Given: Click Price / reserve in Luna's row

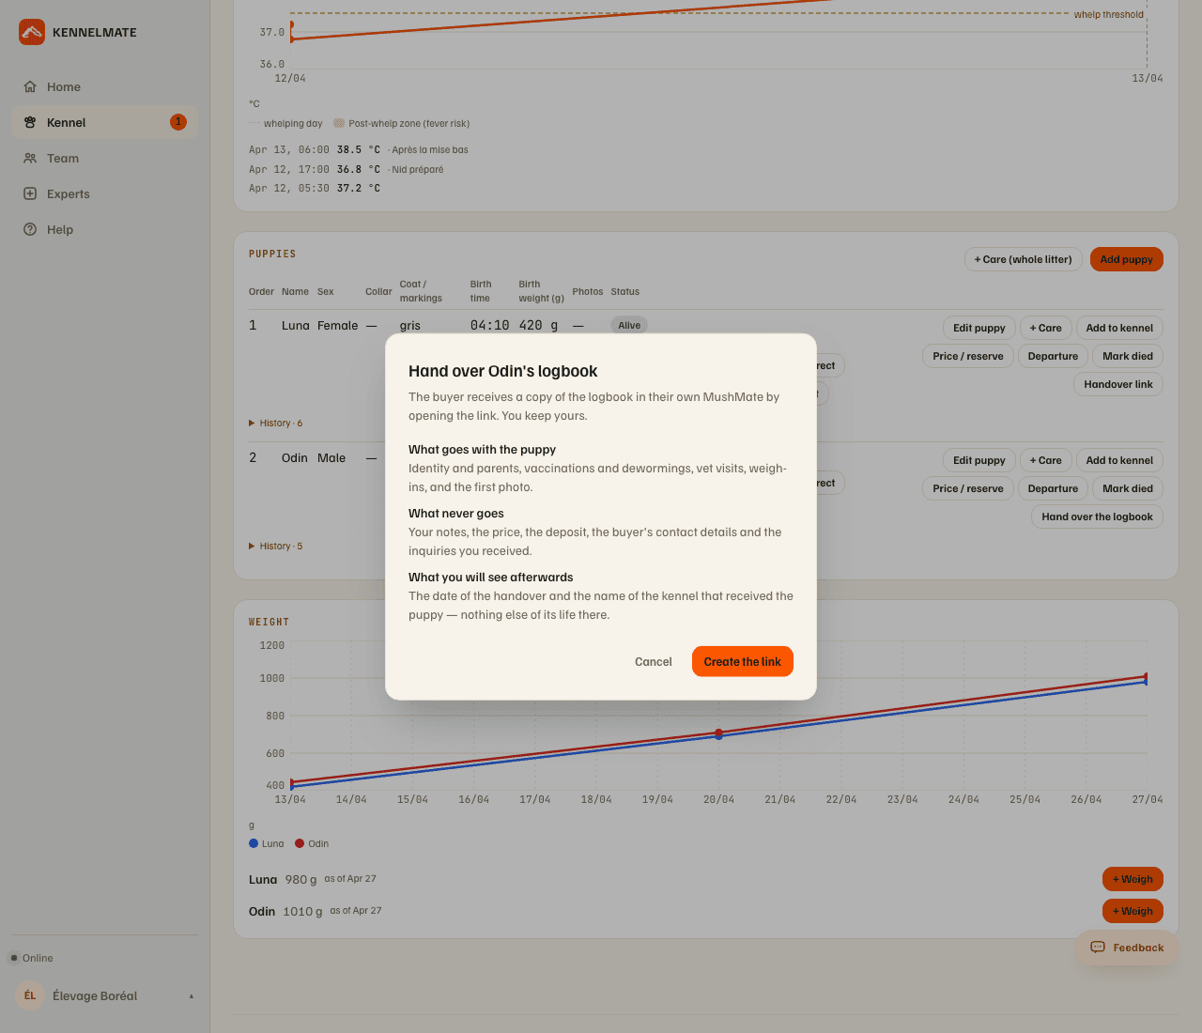Looking at the screenshot, I should pyautogui.click(x=968, y=356).
